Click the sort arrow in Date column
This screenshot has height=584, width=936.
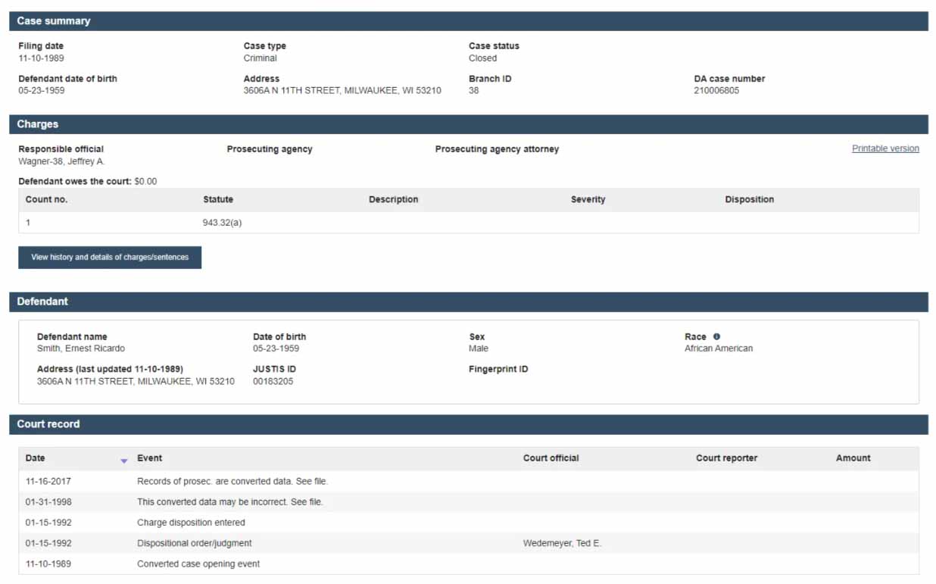(x=124, y=460)
